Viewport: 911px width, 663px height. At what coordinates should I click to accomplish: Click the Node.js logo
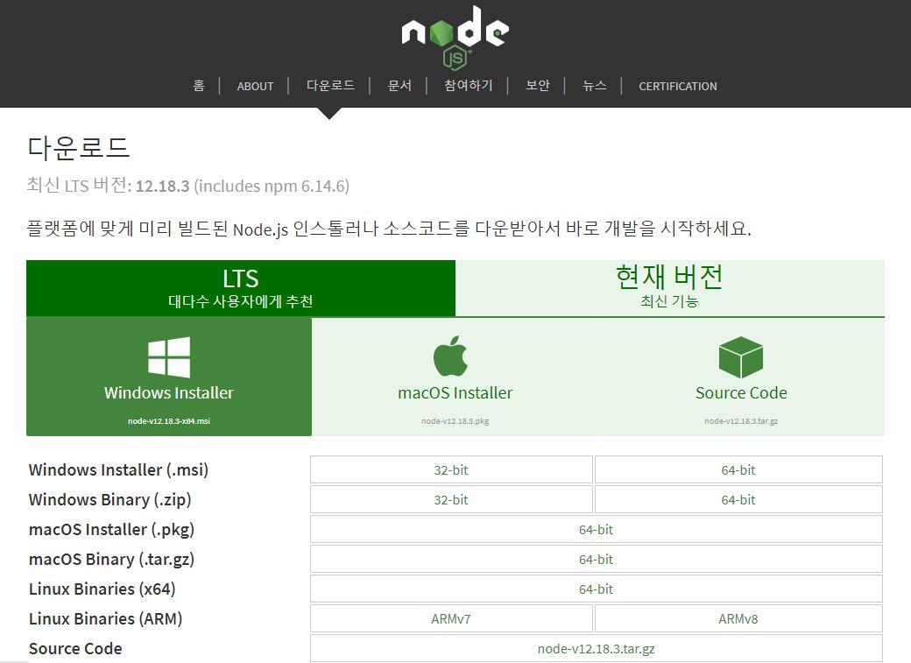click(x=455, y=37)
